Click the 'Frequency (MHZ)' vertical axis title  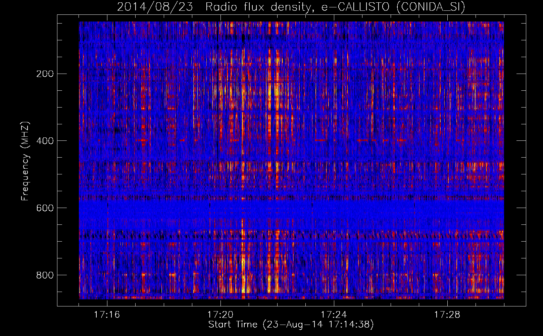coord(25,161)
